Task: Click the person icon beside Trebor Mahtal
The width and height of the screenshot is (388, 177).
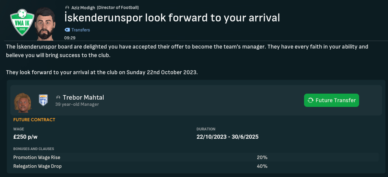Action: pyautogui.click(x=58, y=97)
